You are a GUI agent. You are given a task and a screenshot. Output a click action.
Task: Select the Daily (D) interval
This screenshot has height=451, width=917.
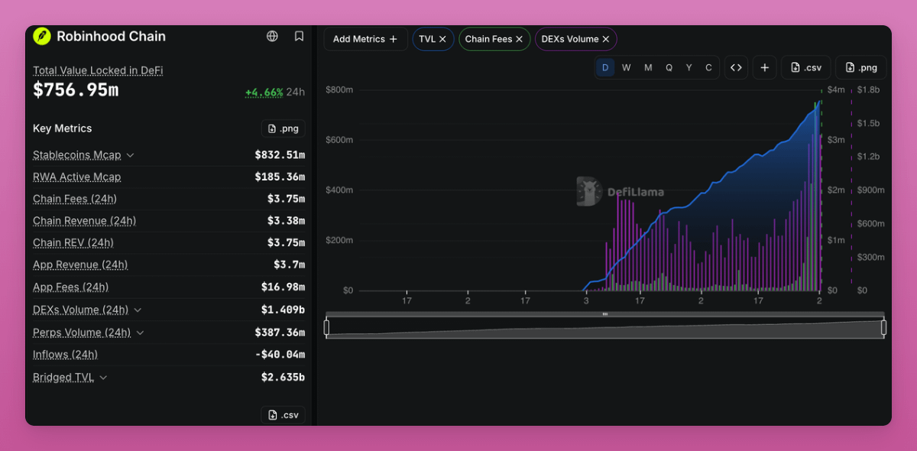pos(605,67)
